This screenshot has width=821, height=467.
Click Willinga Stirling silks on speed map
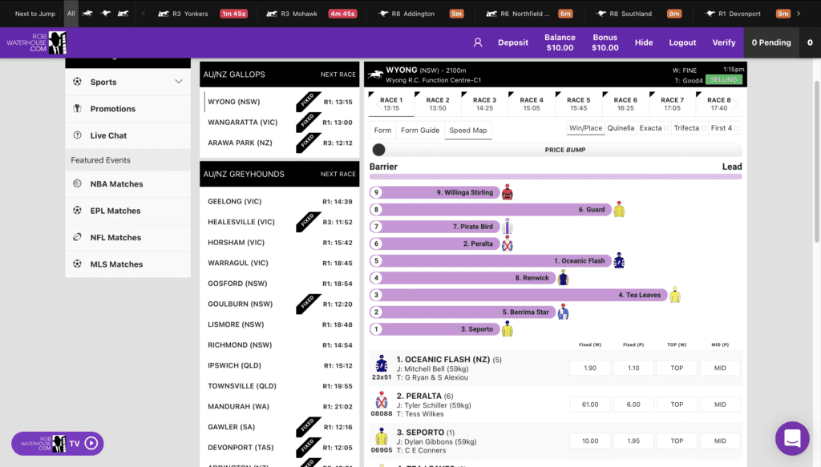pyautogui.click(x=508, y=192)
